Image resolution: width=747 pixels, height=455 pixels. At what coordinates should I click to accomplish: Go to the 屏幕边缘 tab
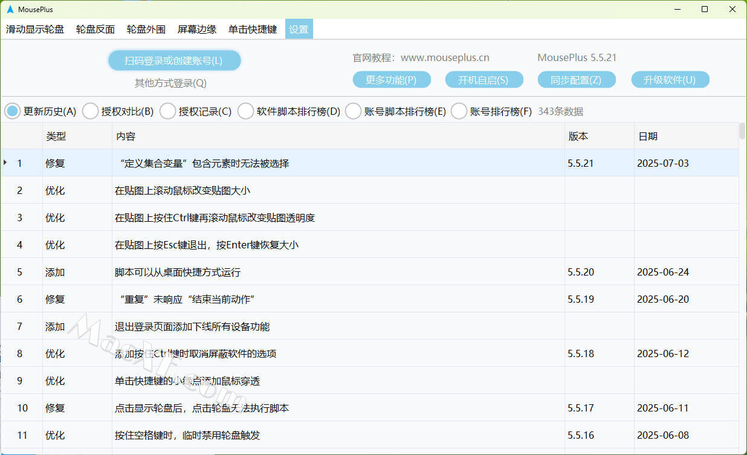[197, 29]
